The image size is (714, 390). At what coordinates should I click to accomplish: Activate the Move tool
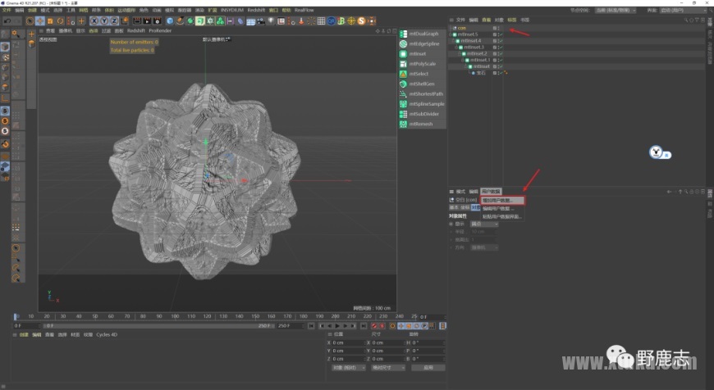coord(40,21)
